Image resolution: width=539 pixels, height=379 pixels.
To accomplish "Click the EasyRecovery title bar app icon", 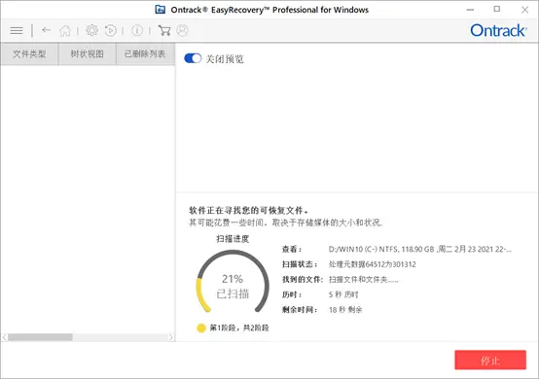I will 161,10.
